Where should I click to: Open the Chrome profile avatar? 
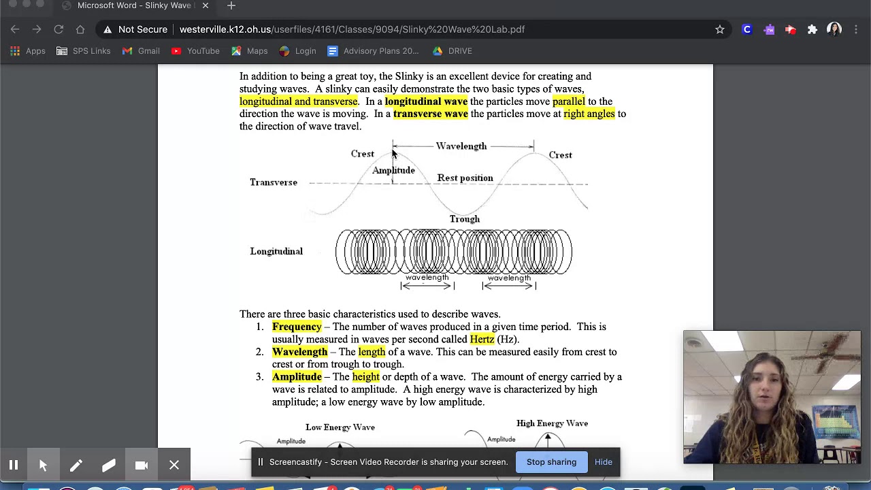[x=834, y=29]
